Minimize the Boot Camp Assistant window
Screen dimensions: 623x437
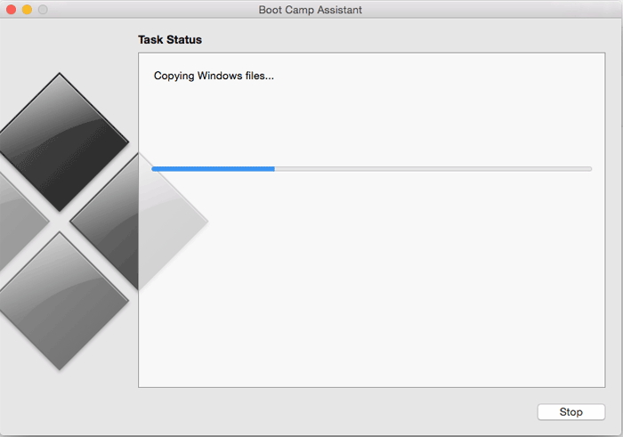27,10
